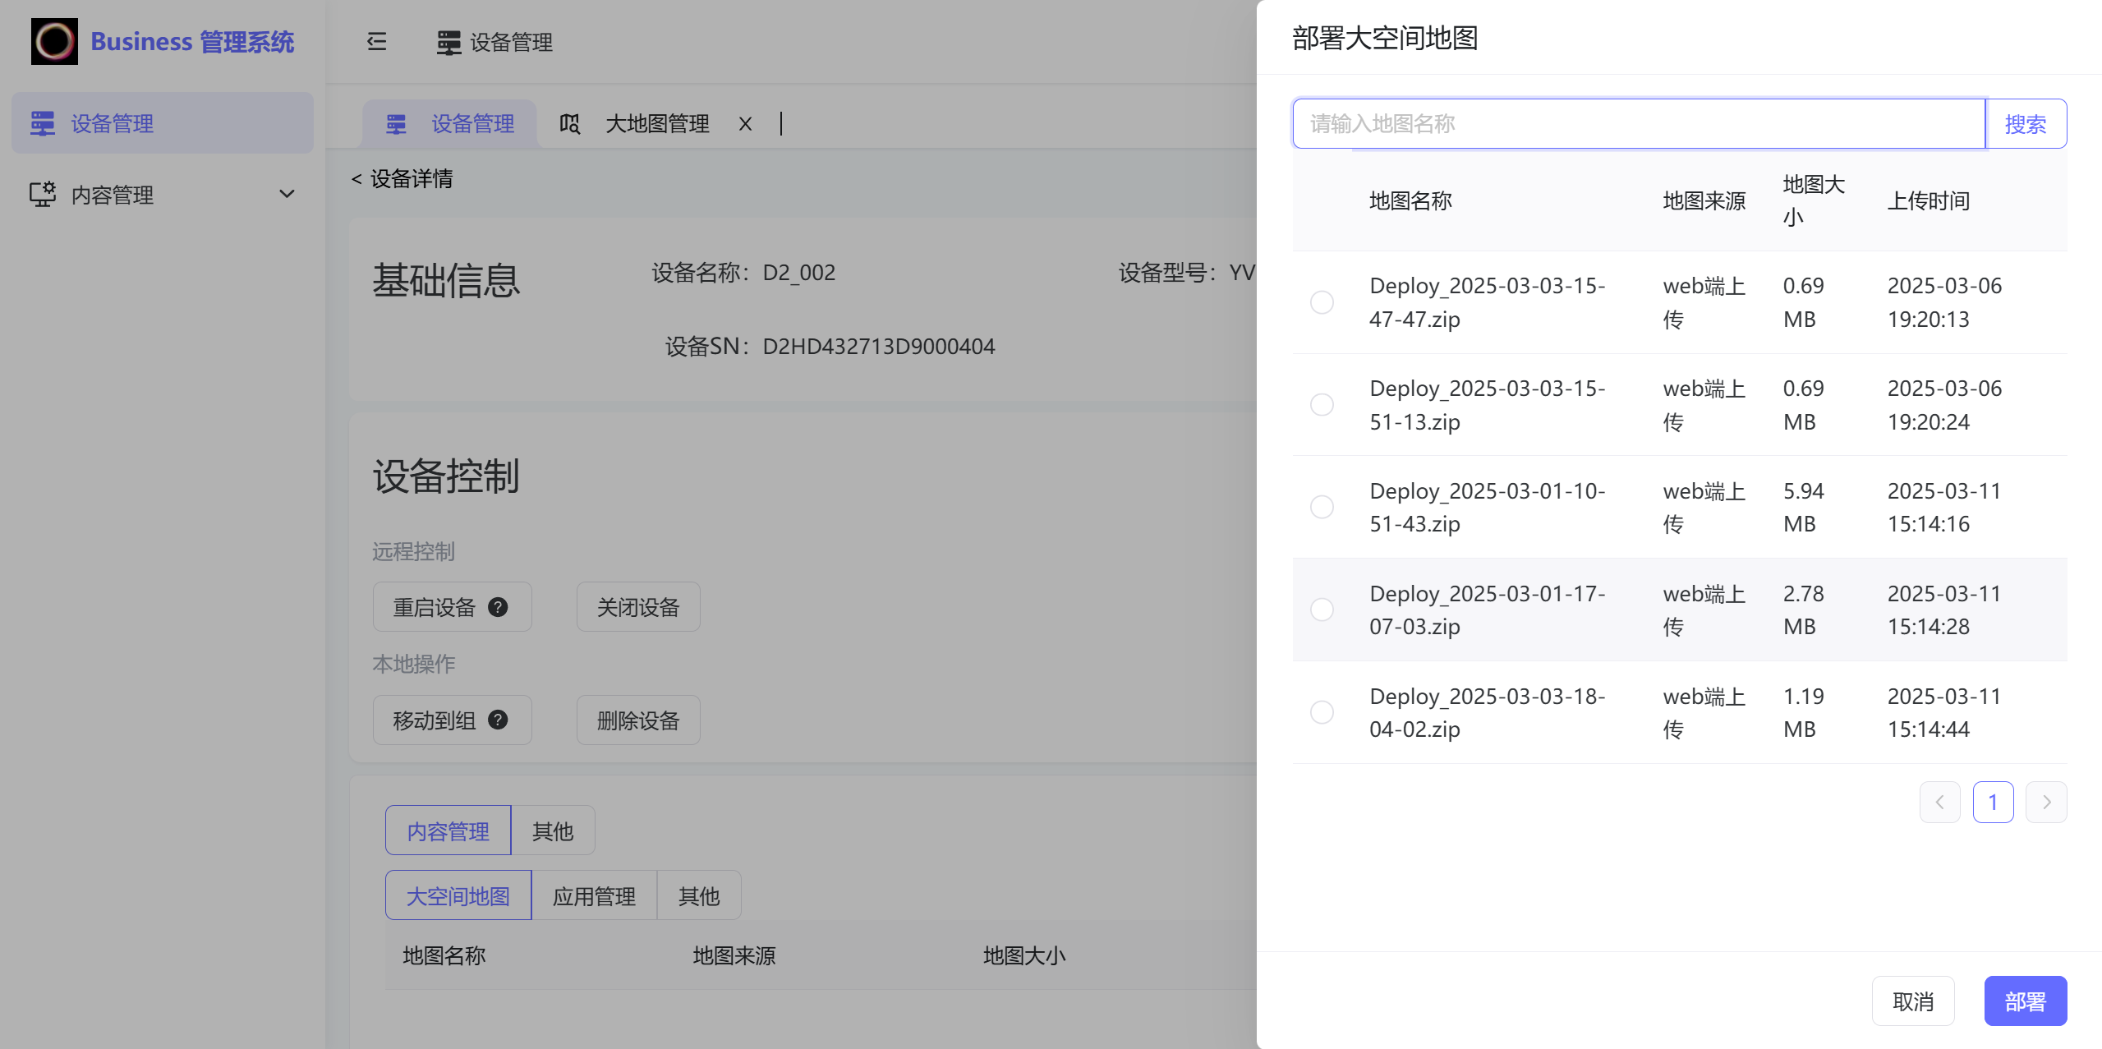Select radio for Deploy_2025-03-03-15-47-47.zip
The image size is (2102, 1049).
coord(1322,302)
